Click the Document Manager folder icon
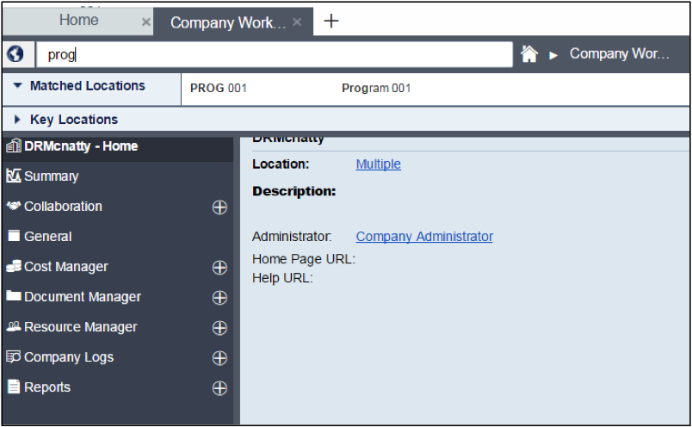692x427 pixels. pos(13,297)
